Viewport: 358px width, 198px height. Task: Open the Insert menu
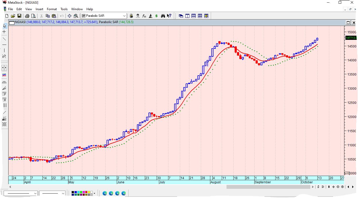39,9
